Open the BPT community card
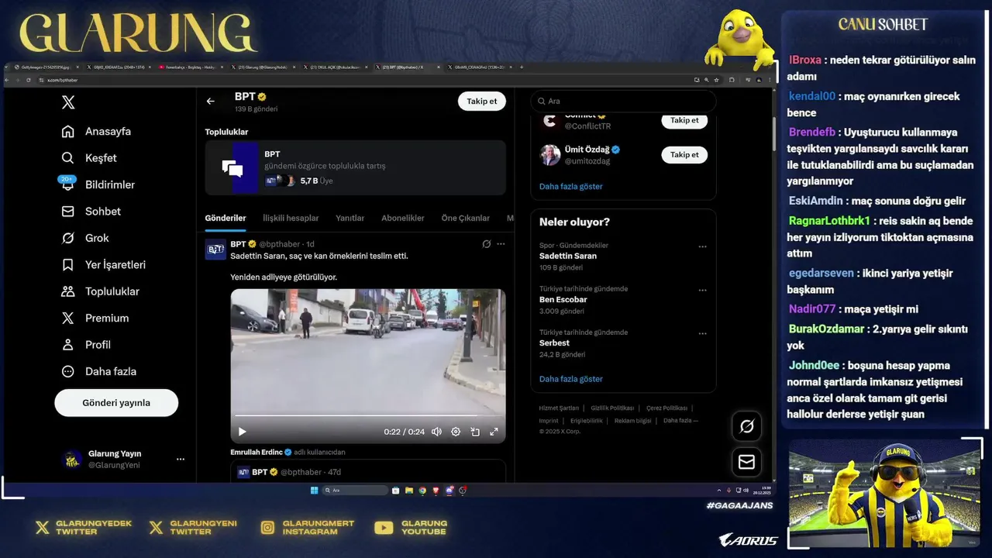The image size is (992, 558). coord(355,167)
